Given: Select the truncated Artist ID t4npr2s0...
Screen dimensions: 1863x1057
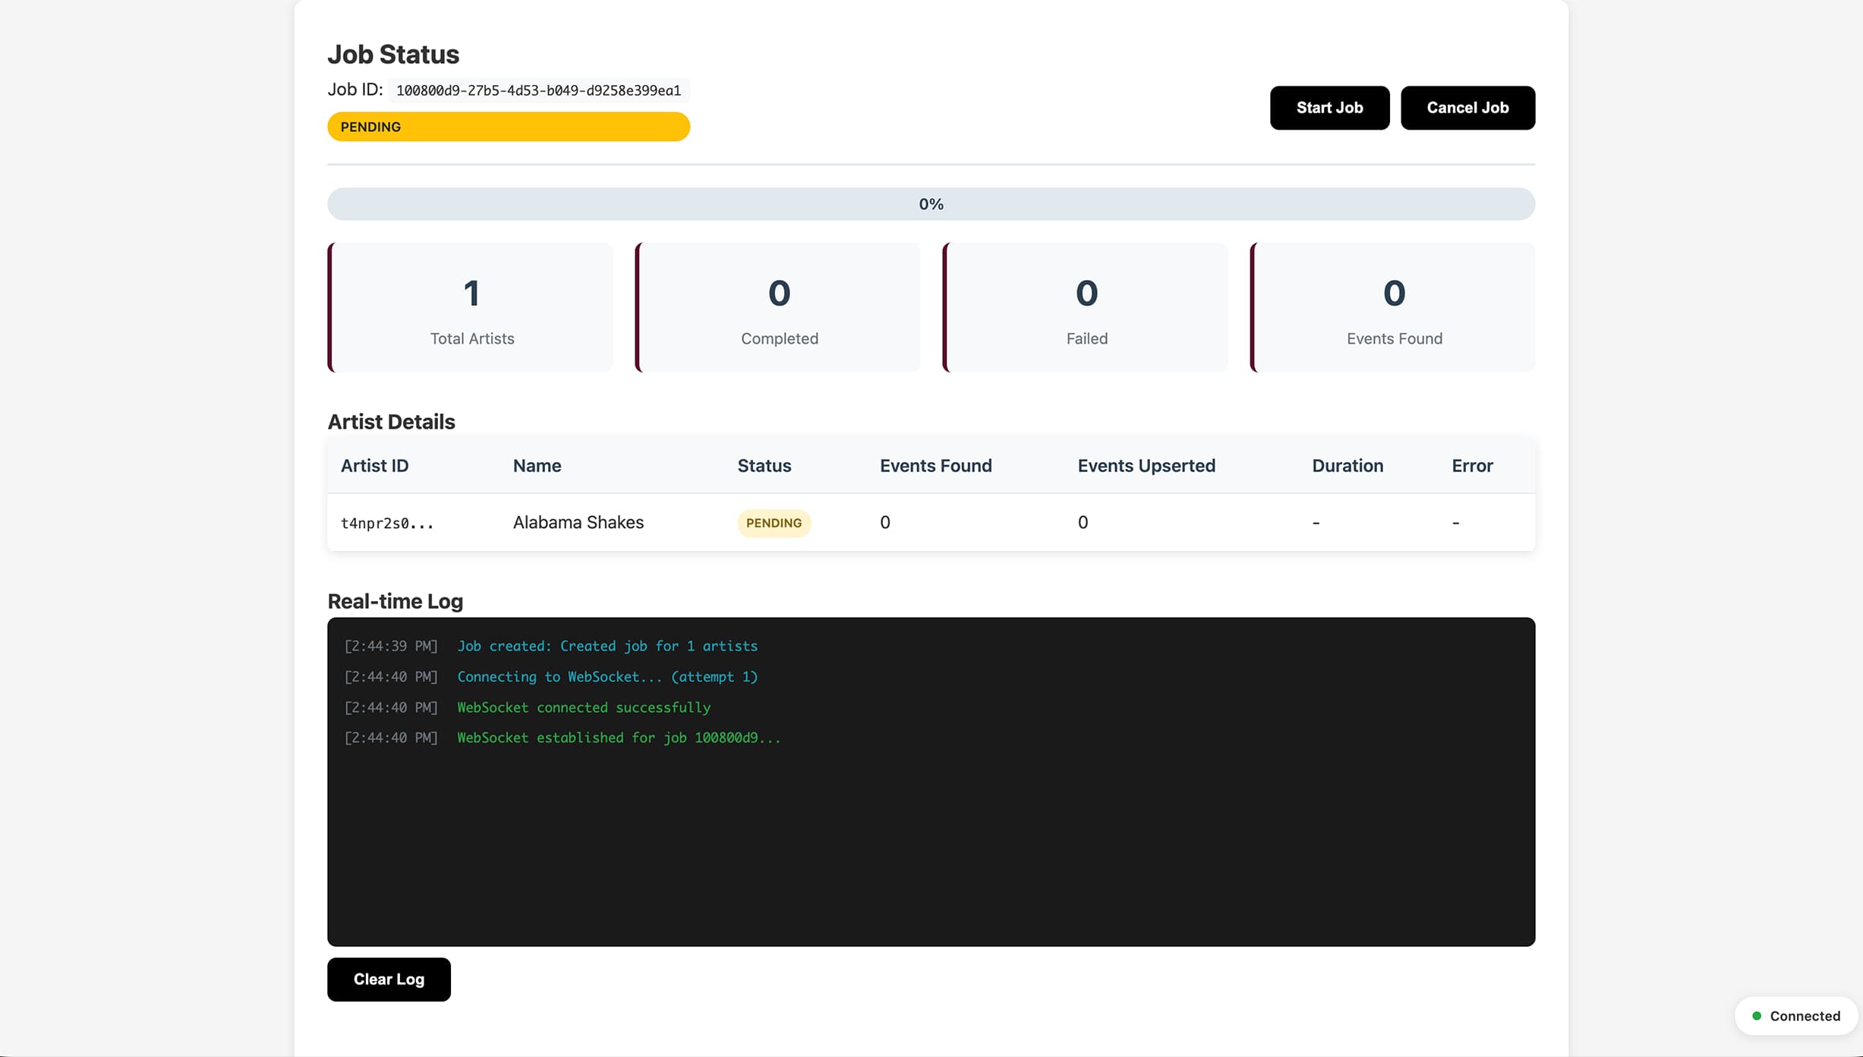Looking at the screenshot, I should click(x=387, y=523).
